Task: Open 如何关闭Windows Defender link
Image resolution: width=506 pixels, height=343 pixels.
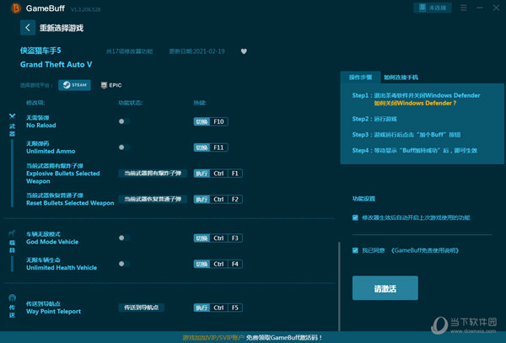Action: point(404,103)
